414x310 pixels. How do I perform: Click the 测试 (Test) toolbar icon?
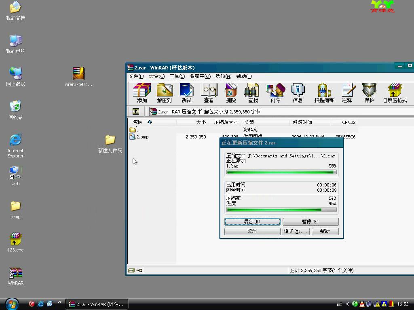[x=186, y=92]
